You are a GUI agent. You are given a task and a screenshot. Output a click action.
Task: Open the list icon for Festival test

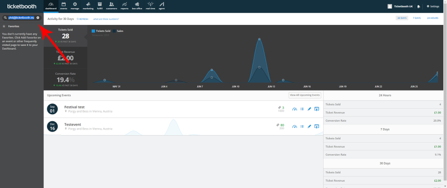[302, 109]
